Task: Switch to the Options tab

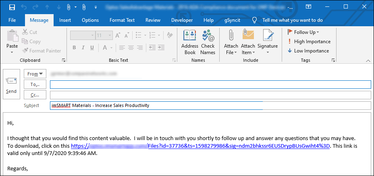Action: 90,20
